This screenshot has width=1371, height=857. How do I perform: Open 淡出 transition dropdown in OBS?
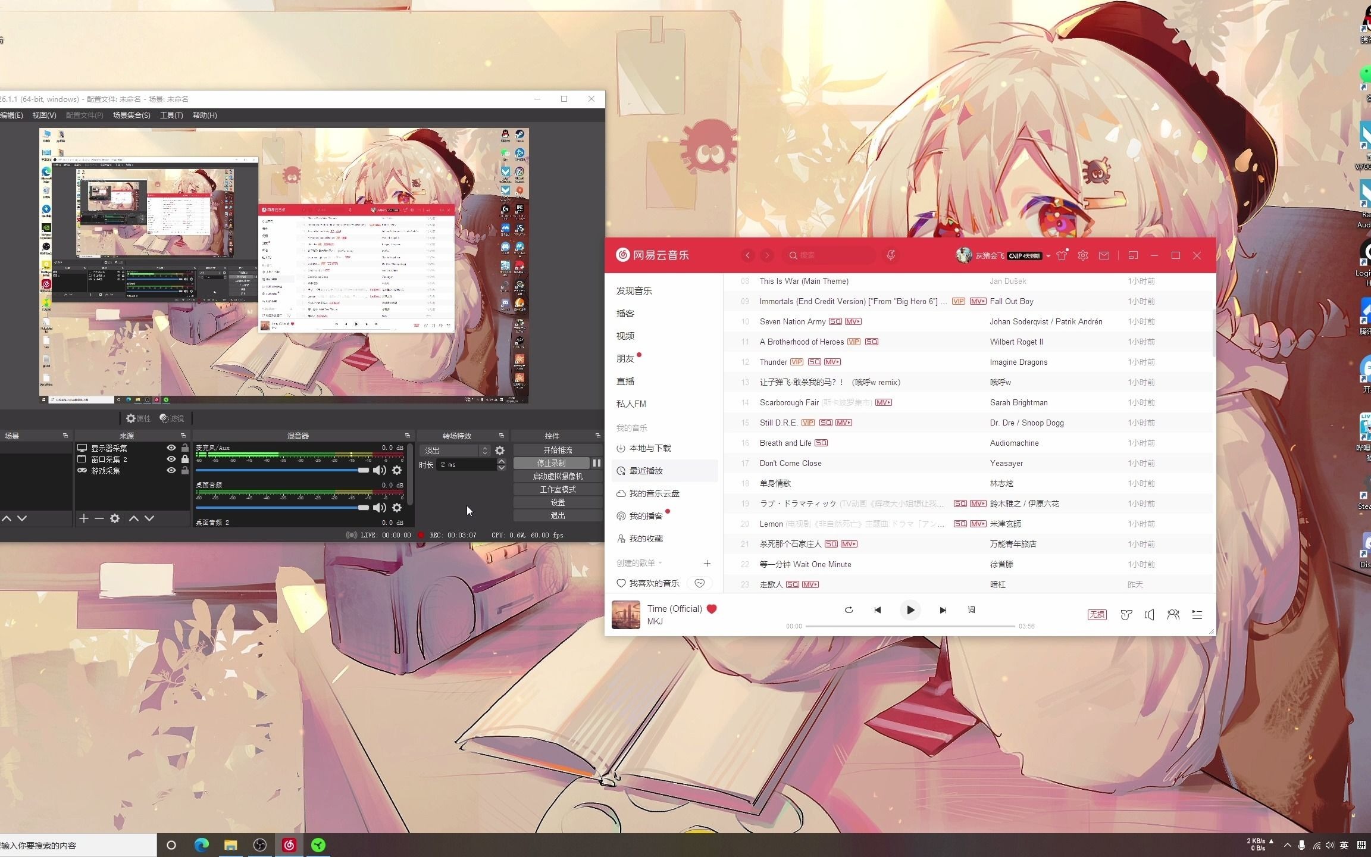(x=455, y=451)
